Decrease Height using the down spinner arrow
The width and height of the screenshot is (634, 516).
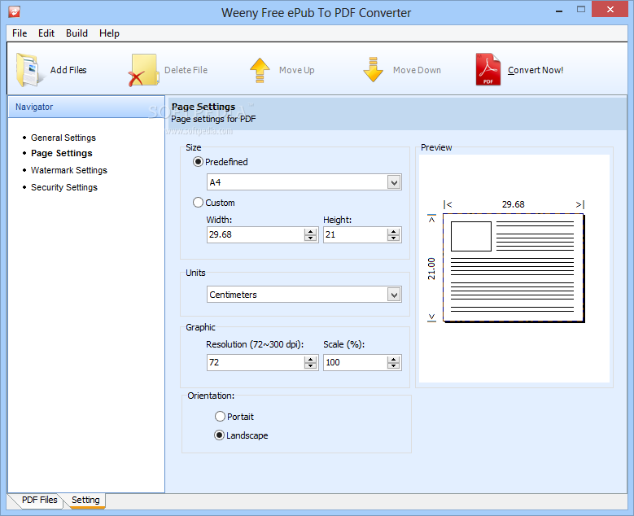pos(393,238)
